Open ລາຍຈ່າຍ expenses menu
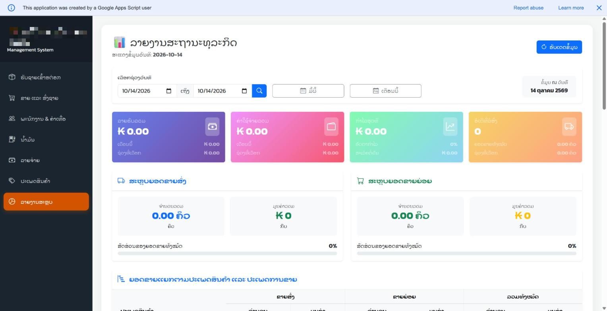Screen dimensions: 607x311 (46, 160)
